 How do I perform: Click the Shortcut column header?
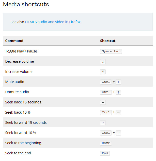click(x=108, y=41)
